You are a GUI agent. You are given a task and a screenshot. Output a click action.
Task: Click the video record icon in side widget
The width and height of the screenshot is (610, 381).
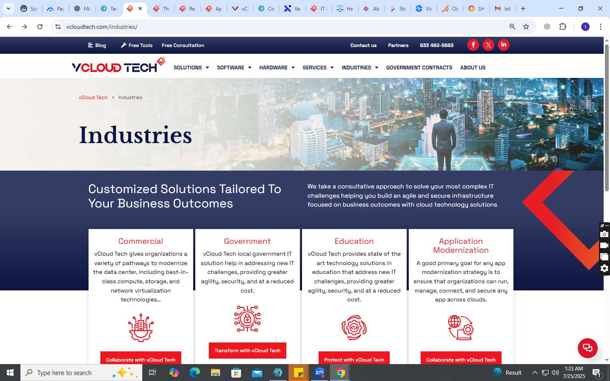tap(604, 246)
